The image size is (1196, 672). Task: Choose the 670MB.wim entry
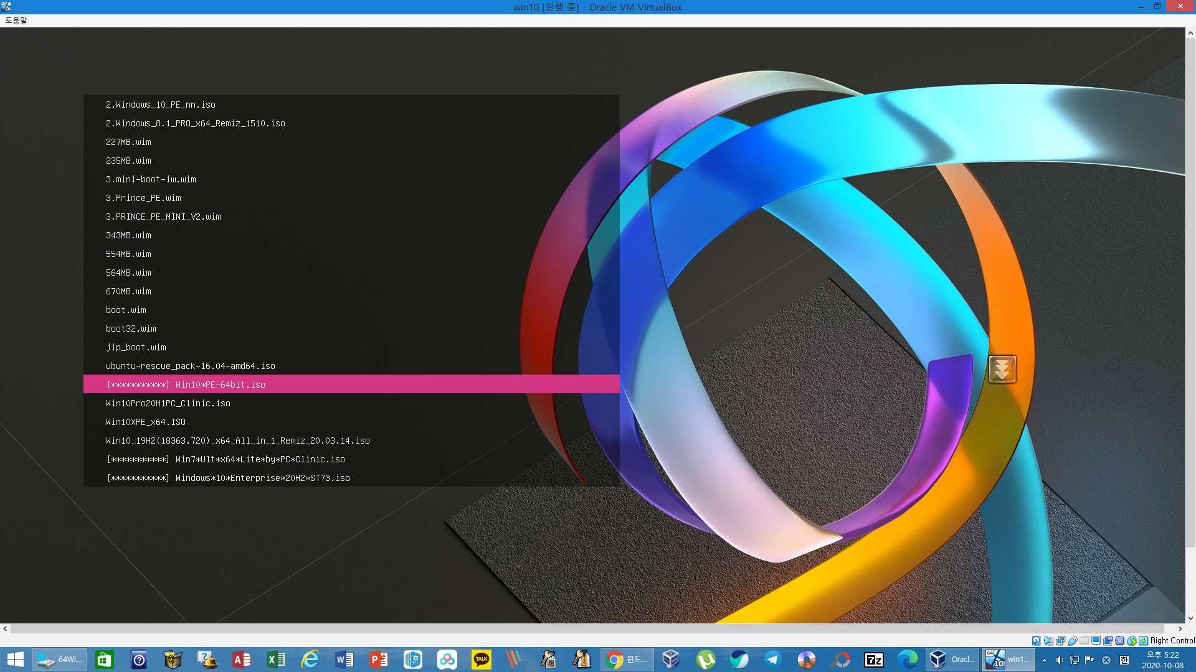point(351,291)
